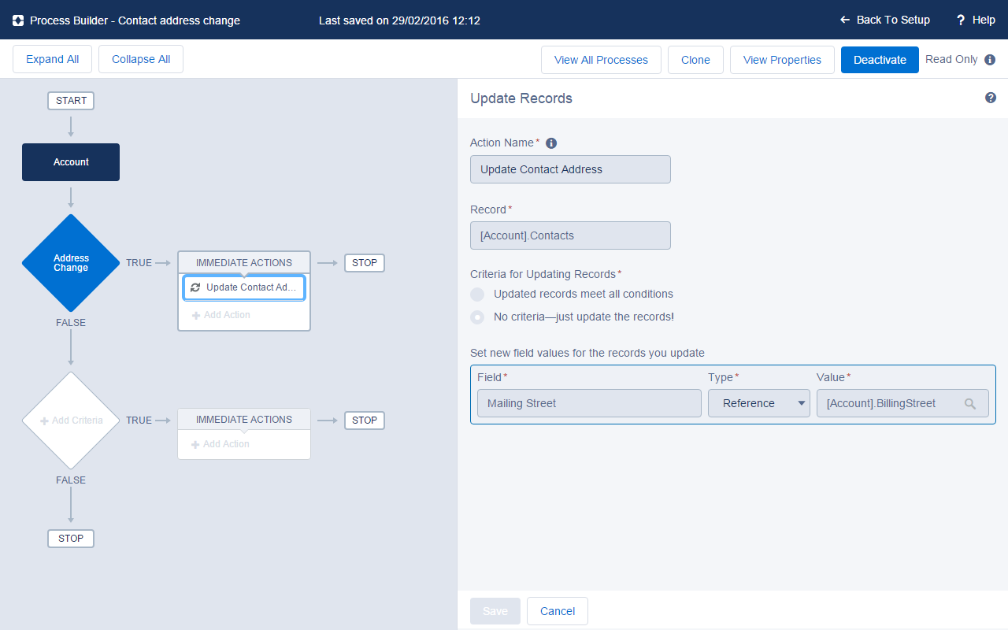Click the Process Builder logo icon
This screenshot has height=630, width=1008.
tap(18, 20)
